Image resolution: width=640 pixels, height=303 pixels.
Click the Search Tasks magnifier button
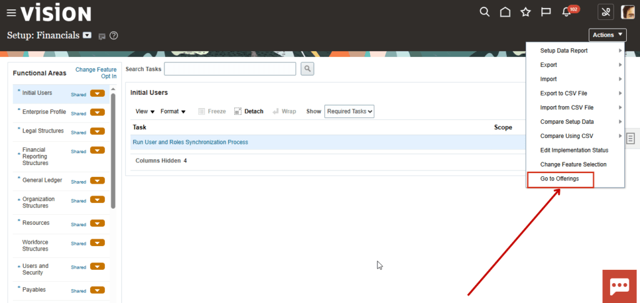pos(307,69)
